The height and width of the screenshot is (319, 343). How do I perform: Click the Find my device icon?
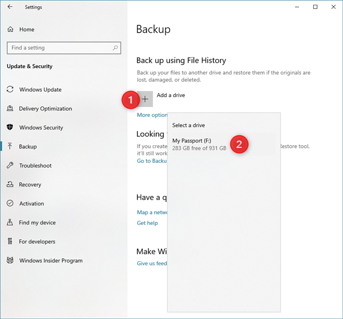(10, 222)
